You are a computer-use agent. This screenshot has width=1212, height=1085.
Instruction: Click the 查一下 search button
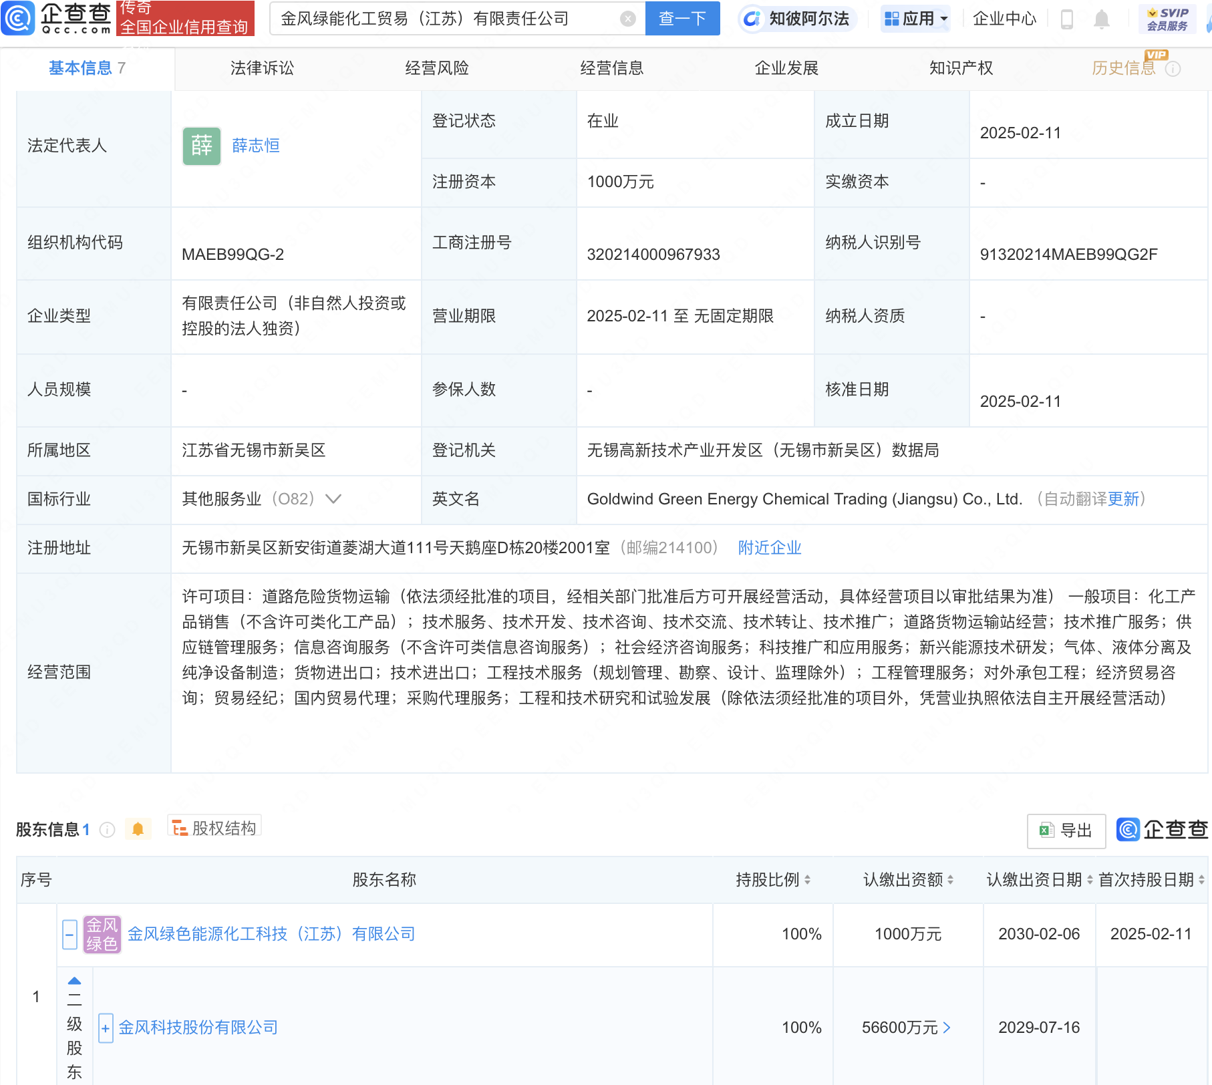(681, 18)
